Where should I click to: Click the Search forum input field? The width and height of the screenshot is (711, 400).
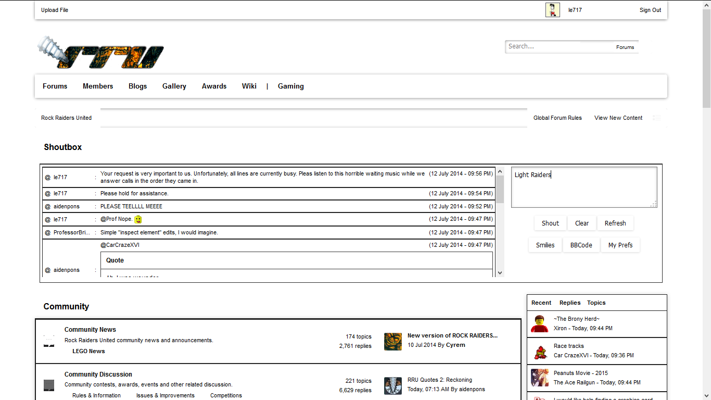559,46
